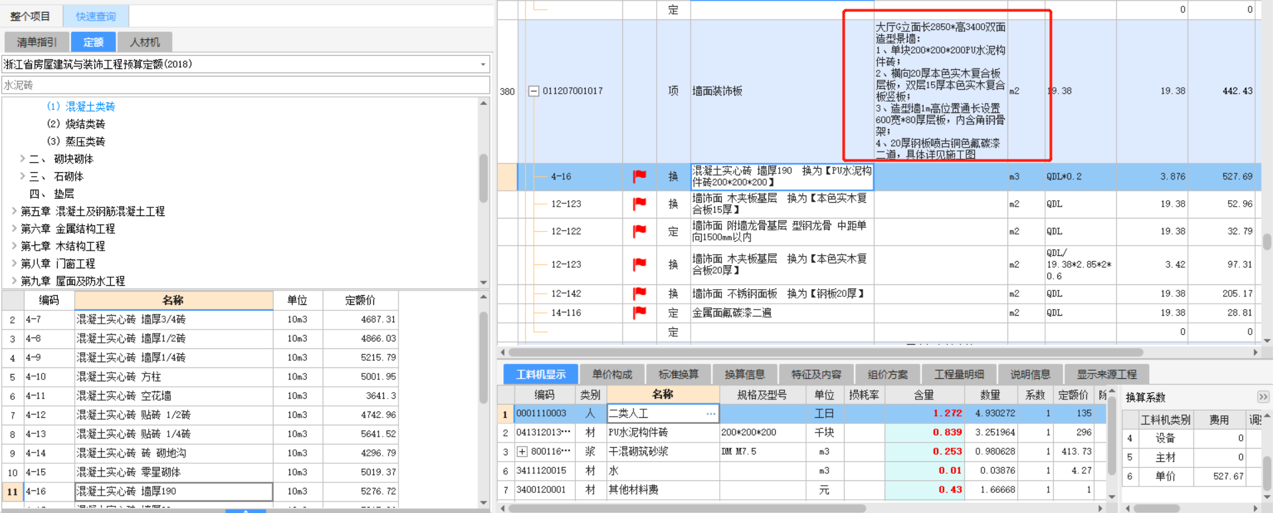This screenshot has width=1273, height=513.
Task: Select tree item (2) 烧结类砖
Action: (x=76, y=124)
